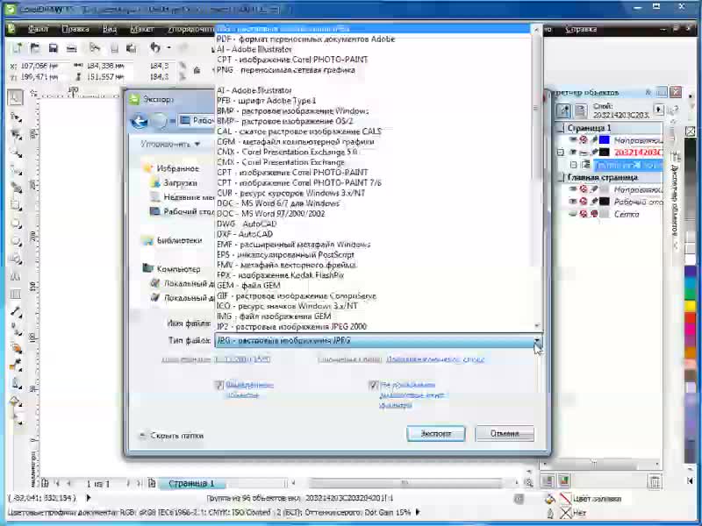Image resolution: width=702 pixels, height=526 pixels.
Task: Activate the Zoom tool in the toolbox
Action: 16,153
